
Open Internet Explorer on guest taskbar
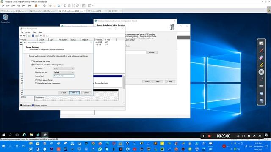[24, 135]
